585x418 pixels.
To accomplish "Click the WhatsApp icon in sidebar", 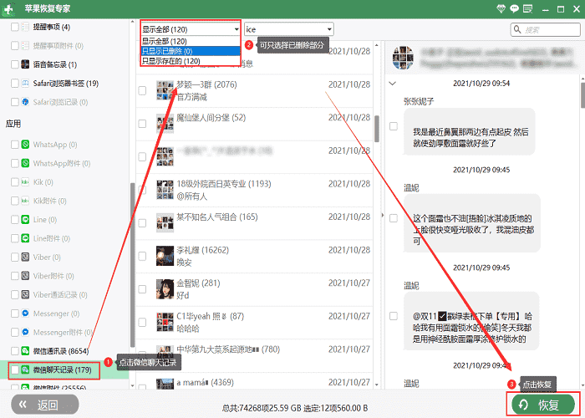I will coord(25,145).
